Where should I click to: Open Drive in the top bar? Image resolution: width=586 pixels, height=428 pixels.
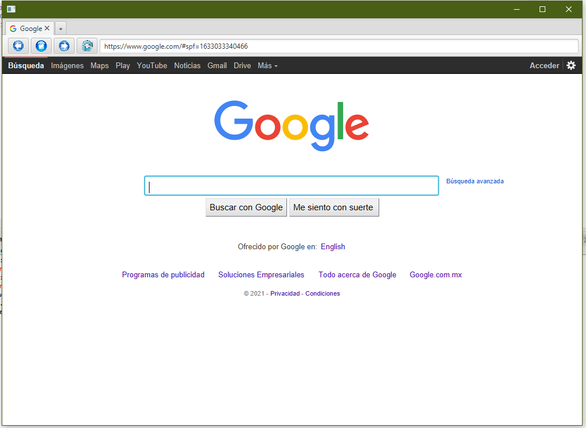click(x=242, y=65)
